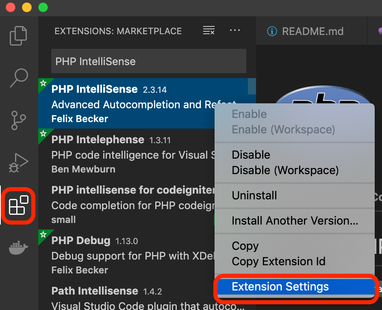Focus the extensions search box
382x310 pixels.
tap(149, 61)
